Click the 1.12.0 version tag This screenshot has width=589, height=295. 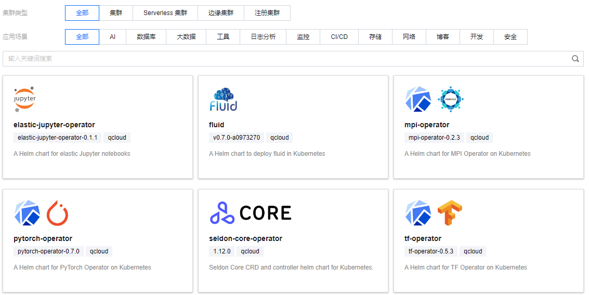coord(222,251)
